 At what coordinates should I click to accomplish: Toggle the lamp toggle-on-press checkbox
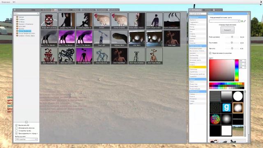tap(210, 53)
